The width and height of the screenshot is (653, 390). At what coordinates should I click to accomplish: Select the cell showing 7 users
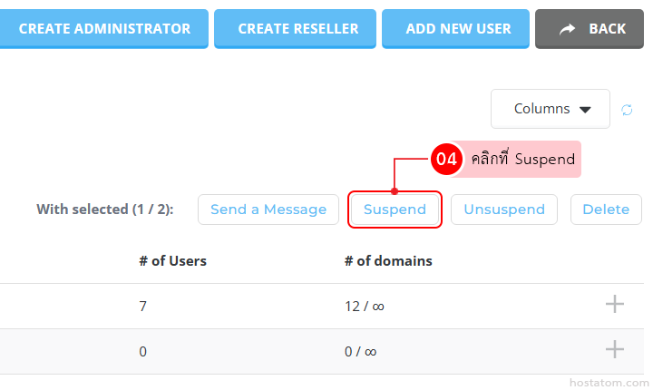[143, 307]
